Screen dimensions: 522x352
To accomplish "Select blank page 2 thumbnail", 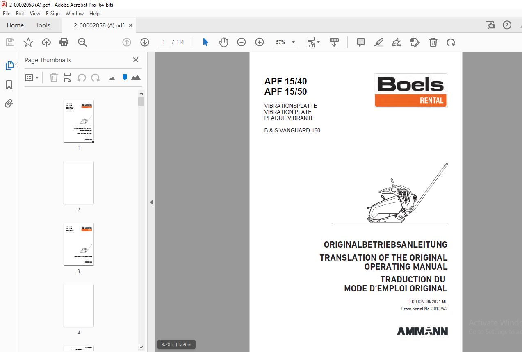I will point(79,183).
